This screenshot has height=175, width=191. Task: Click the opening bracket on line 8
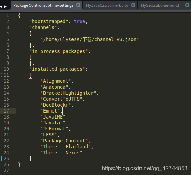tap(30, 57)
